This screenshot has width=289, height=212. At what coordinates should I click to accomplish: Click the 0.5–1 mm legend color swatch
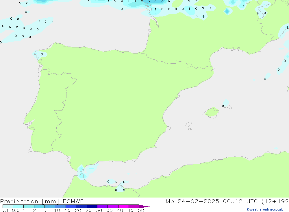(18, 206)
